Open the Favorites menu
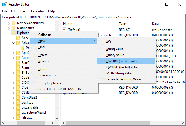Screen dimensions: 186x126 click(38, 11)
